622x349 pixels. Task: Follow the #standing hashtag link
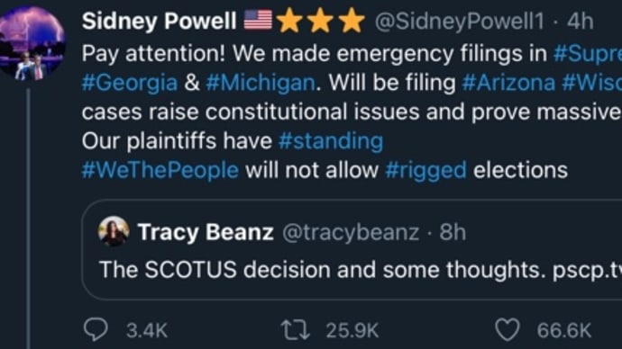tap(331, 141)
